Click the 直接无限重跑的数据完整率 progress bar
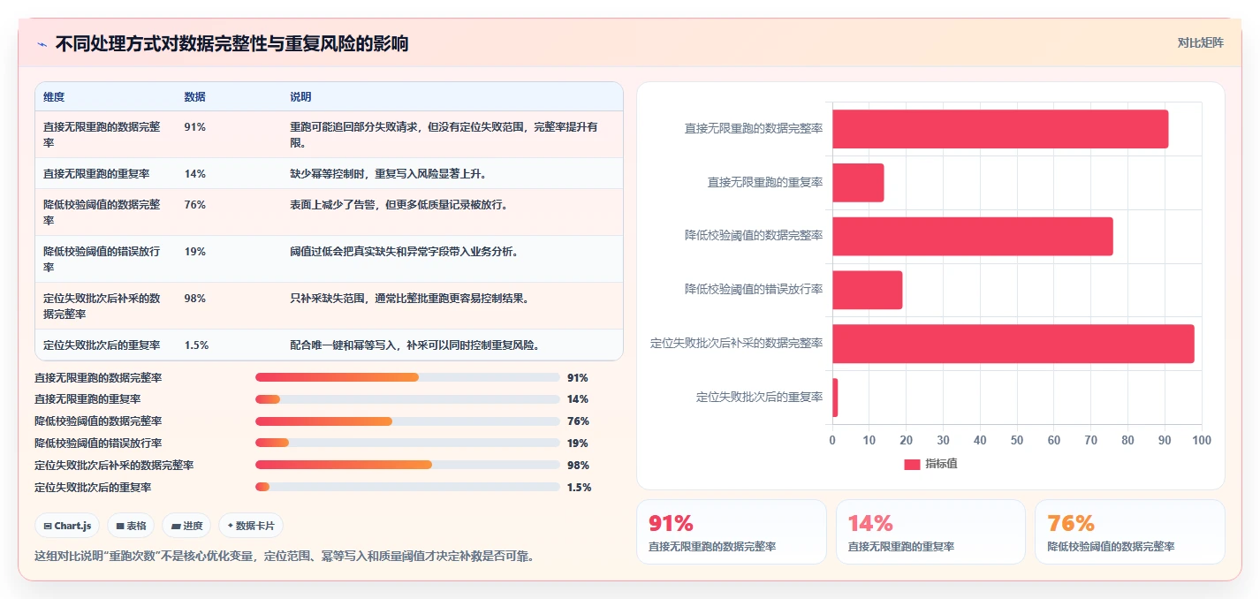The height and width of the screenshot is (599, 1260). tap(407, 377)
